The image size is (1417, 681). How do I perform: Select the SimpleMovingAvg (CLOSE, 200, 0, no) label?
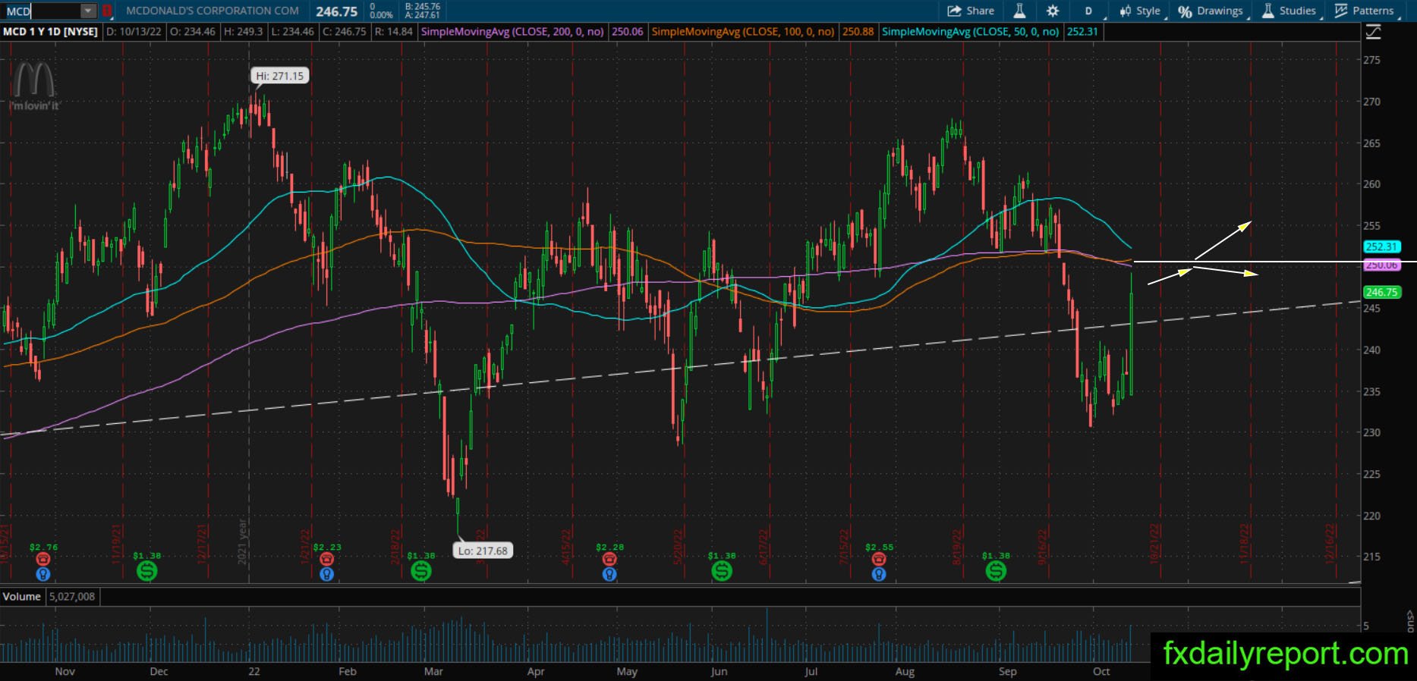point(512,32)
